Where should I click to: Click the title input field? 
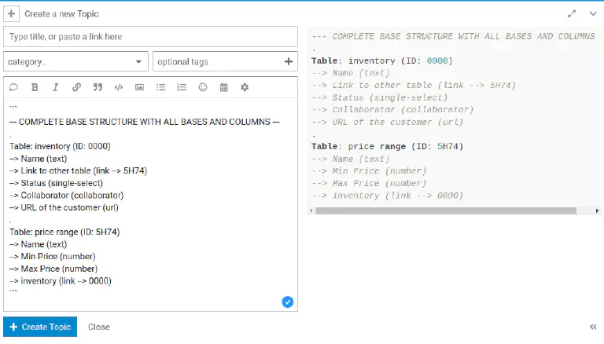click(x=150, y=37)
